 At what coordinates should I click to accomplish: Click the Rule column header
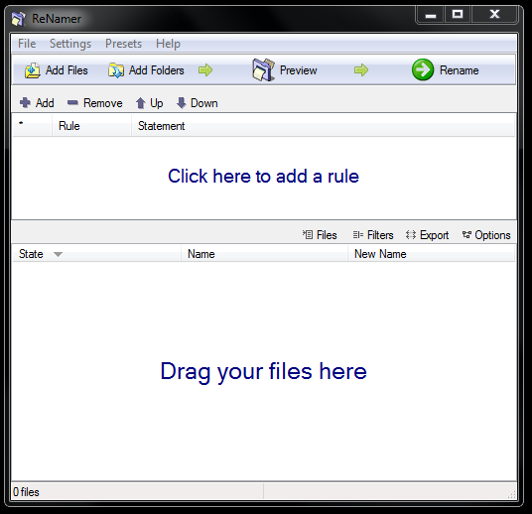pyautogui.click(x=91, y=126)
